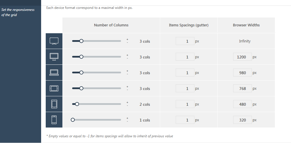
Task: Click the landscape tablet device icon
Action: pos(54,89)
